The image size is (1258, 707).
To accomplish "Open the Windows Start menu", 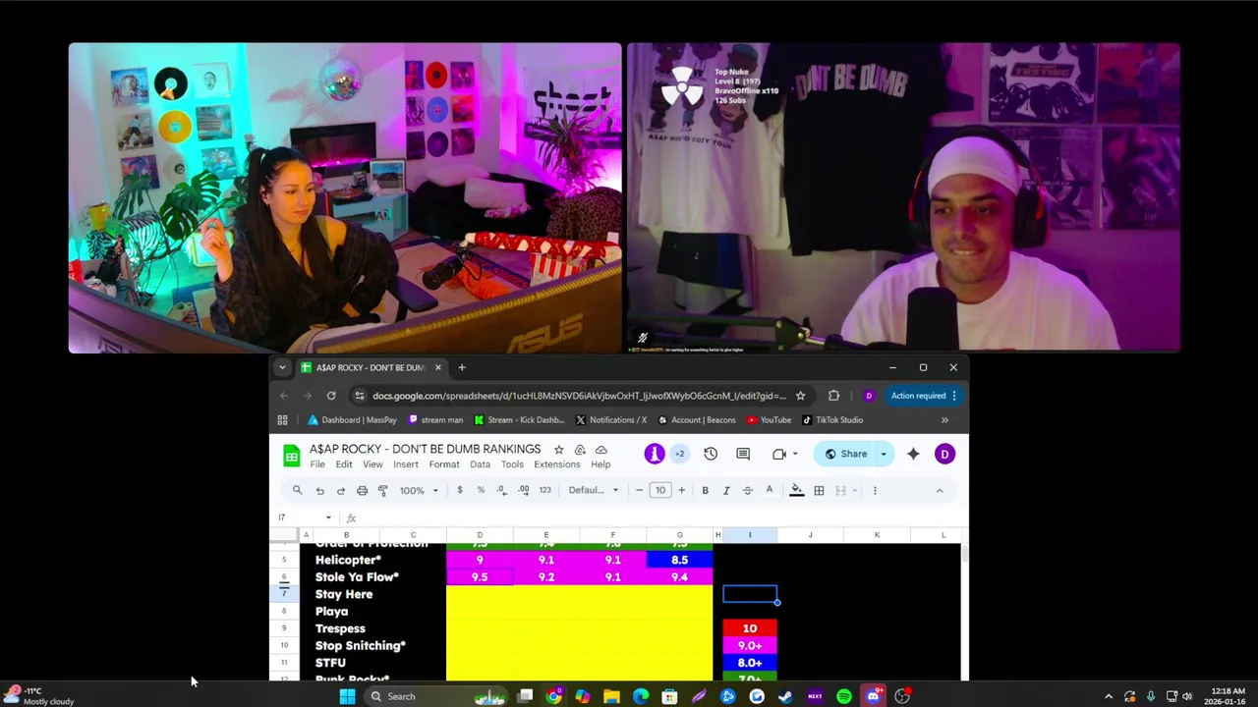I will (347, 696).
